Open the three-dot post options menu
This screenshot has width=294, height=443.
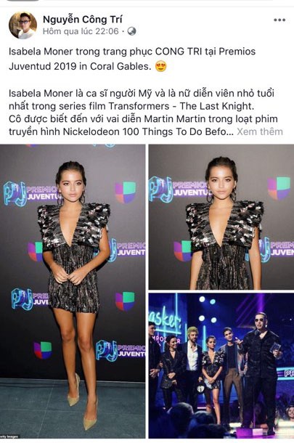(x=279, y=20)
